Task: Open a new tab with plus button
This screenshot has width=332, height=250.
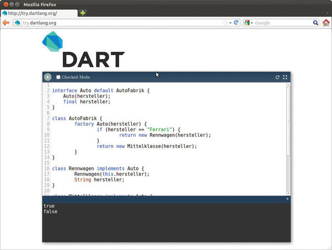Action: [83, 13]
